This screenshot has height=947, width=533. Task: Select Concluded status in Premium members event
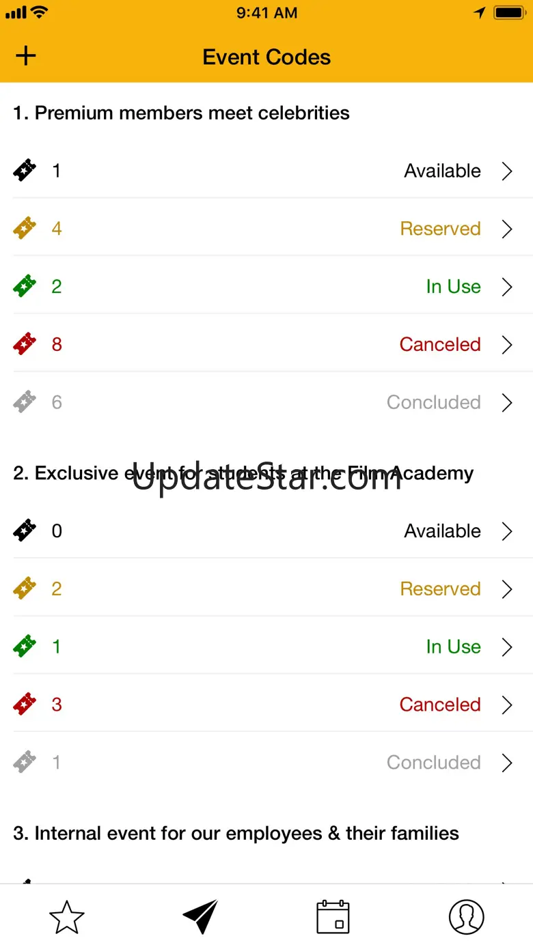pos(433,402)
